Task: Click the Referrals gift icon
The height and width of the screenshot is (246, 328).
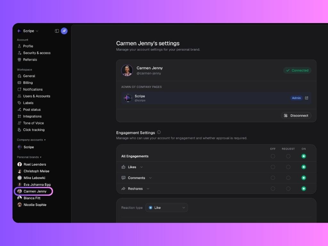Action: point(19,59)
